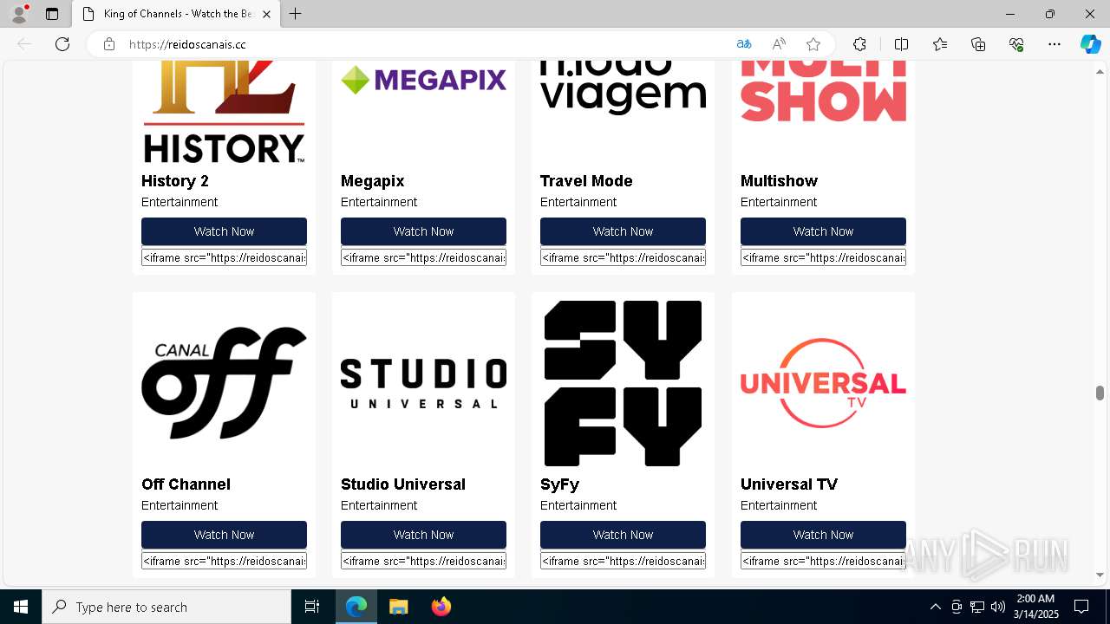Open the volume speaker icon

click(997, 607)
